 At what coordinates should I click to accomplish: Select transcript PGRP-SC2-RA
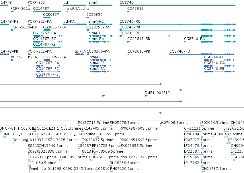tap(29, 24)
